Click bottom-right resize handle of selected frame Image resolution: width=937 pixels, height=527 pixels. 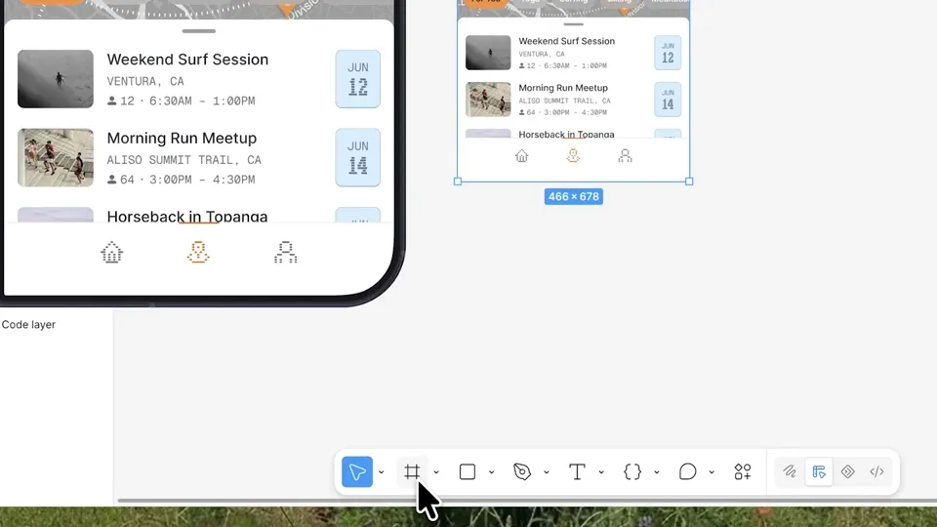[x=689, y=182]
